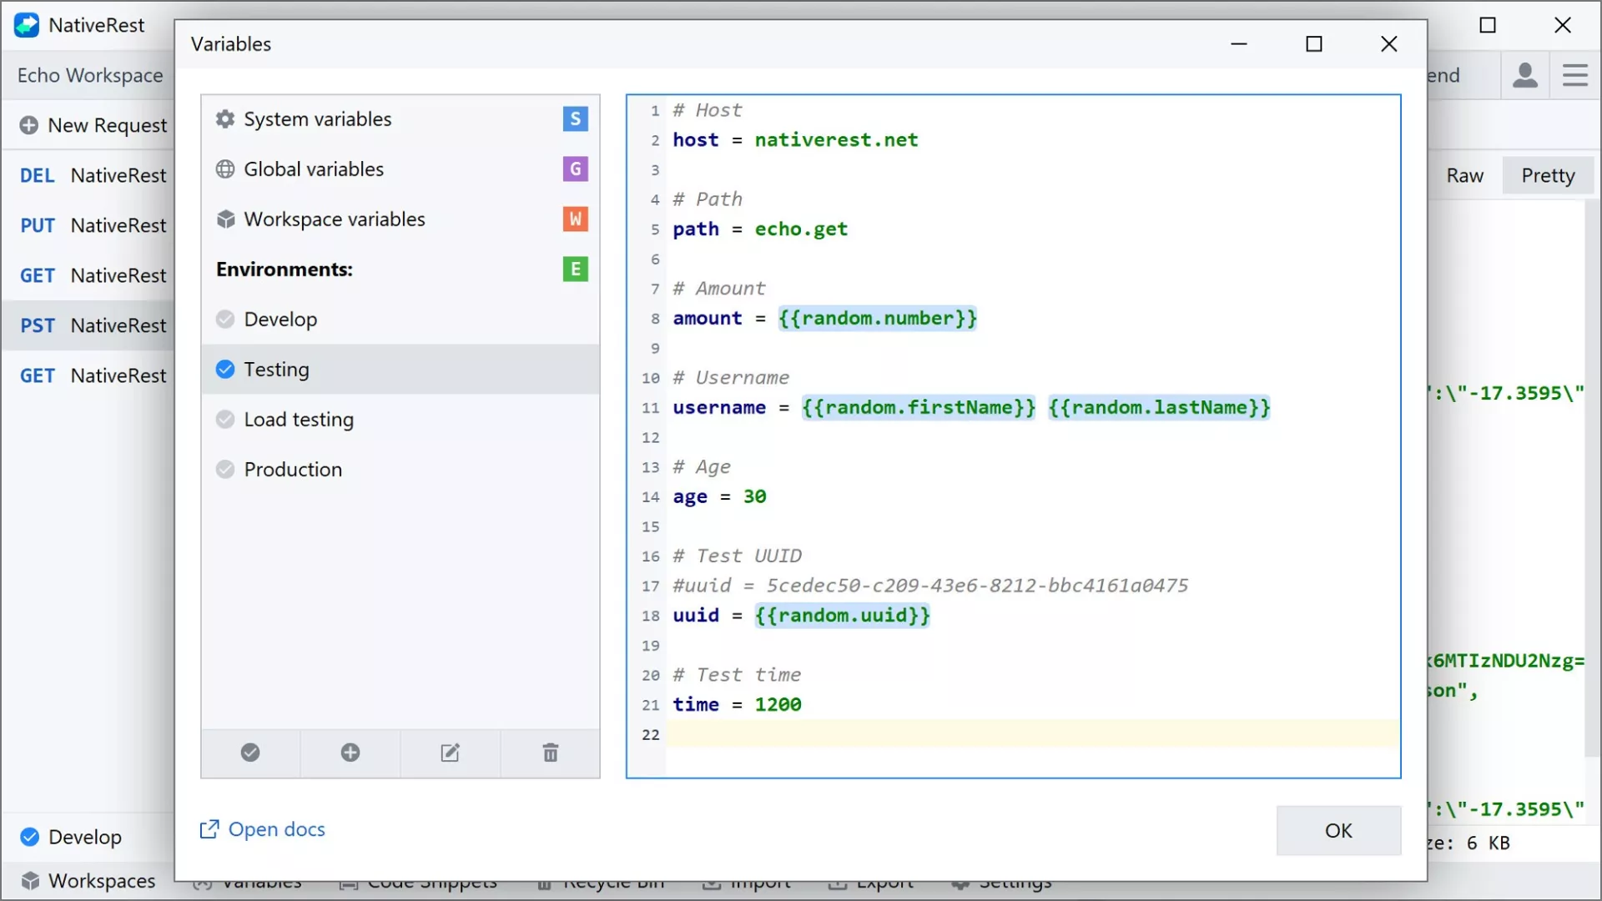Switch to the Pretty response tab
This screenshot has height=901, width=1602.
tap(1548, 176)
